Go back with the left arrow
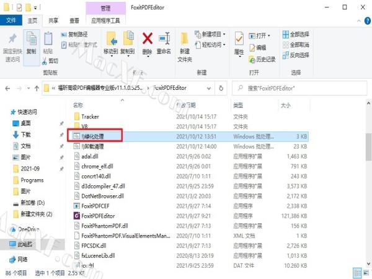The width and height of the screenshot is (372, 279). 7,89
